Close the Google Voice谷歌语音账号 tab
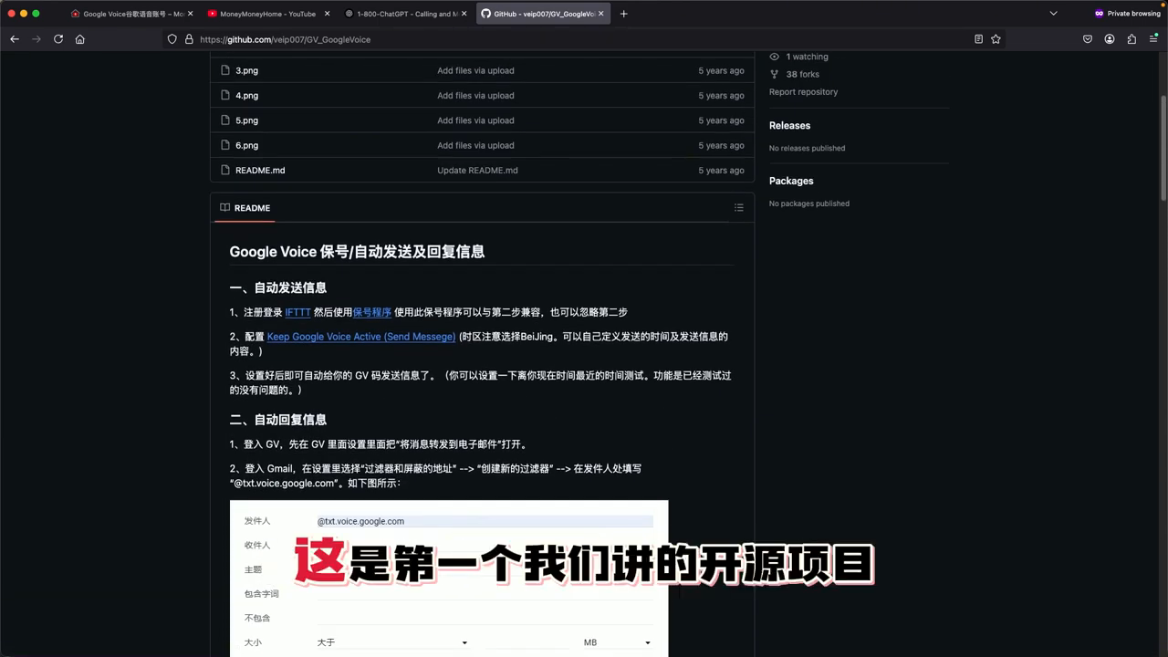Image resolution: width=1168 pixels, height=657 pixels. 191,14
